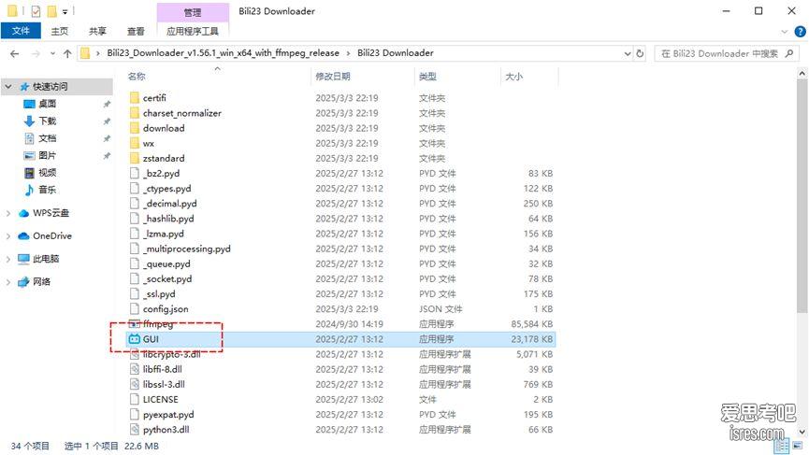The height and width of the screenshot is (455, 809).
Task: Open Pictures in quick access
Action: pos(47,155)
